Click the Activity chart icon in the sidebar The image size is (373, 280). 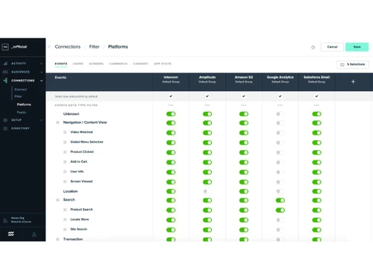coord(5,63)
